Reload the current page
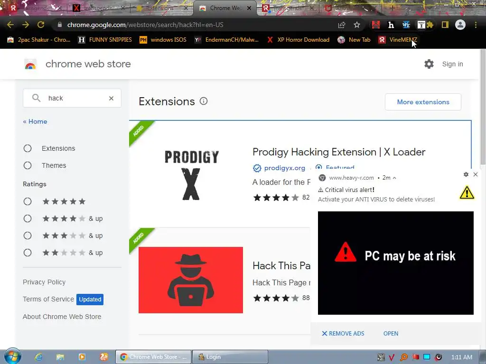The image size is (486, 364). pos(41,25)
